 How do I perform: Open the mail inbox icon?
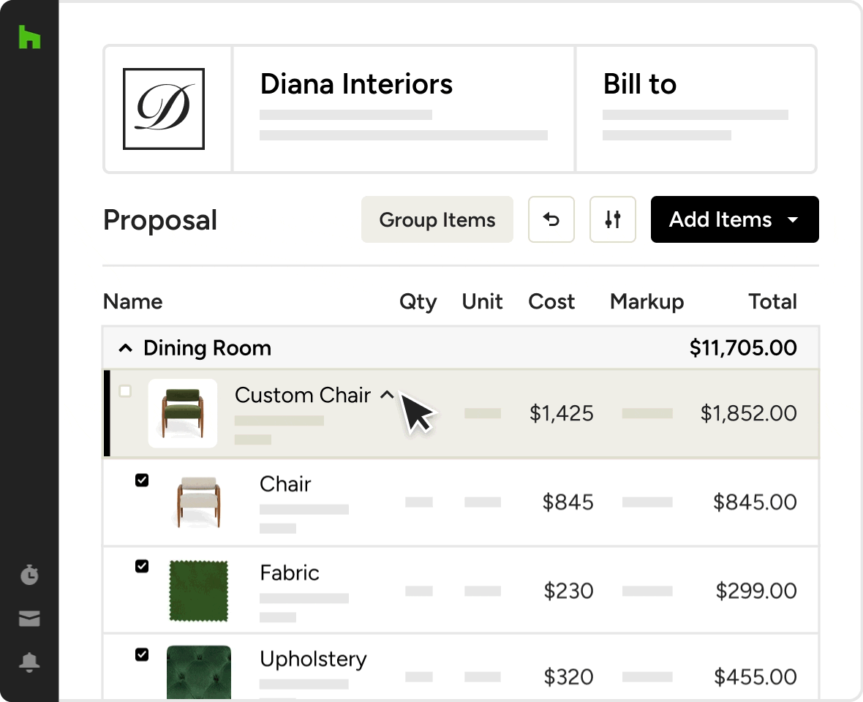pyautogui.click(x=29, y=619)
